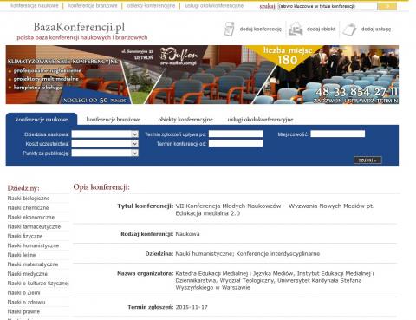Screen dimensions: 416x320
Task: Click the 'dodaj usługę' notepad icon
Action: (x=349, y=29)
